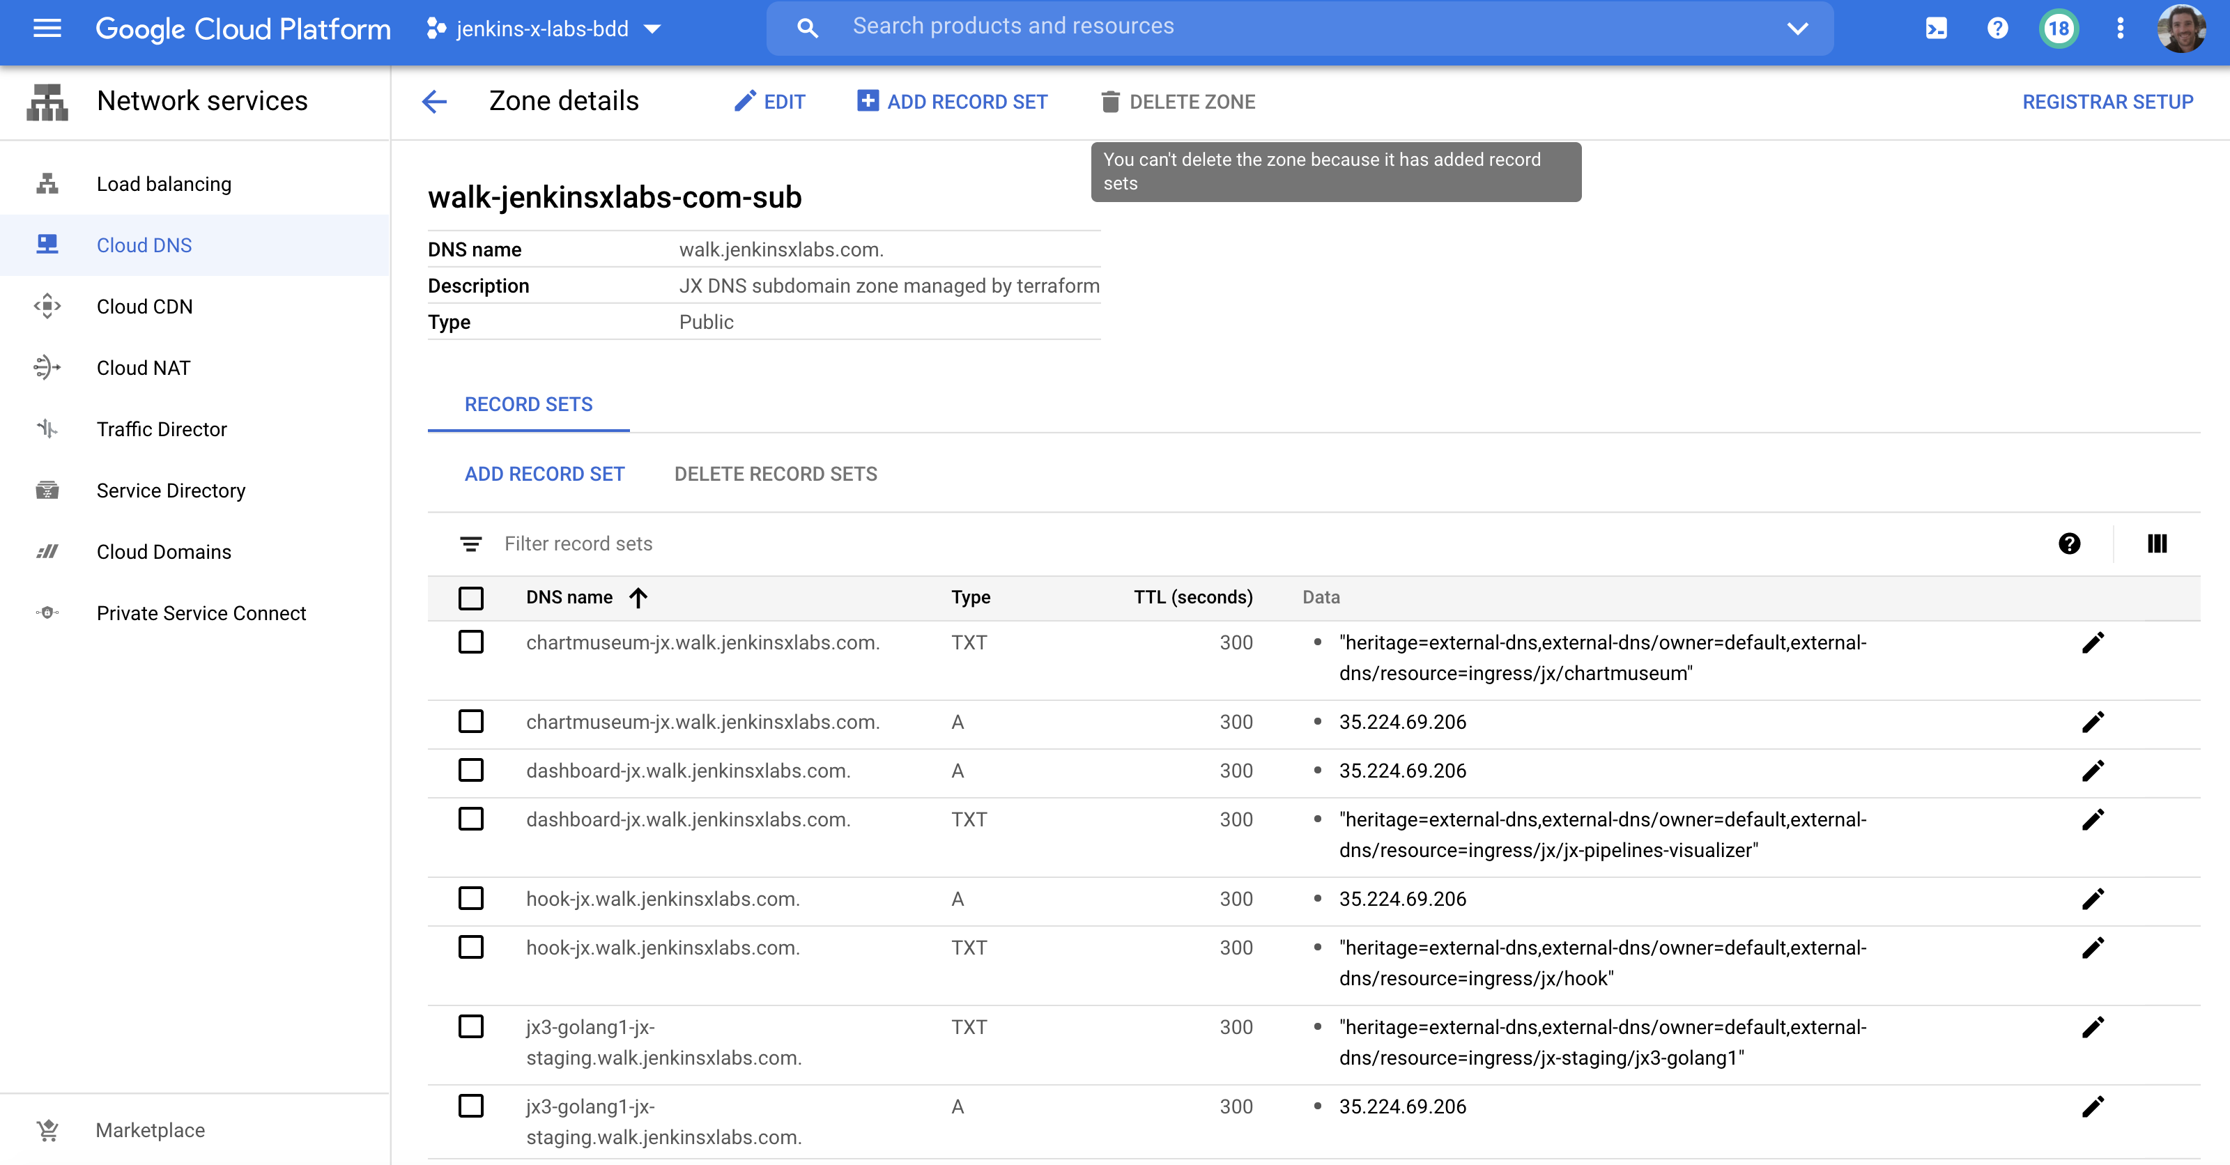The width and height of the screenshot is (2230, 1165).
Task: Click ADD RECORD SET in the header
Action: pyautogui.click(x=952, y=102)
